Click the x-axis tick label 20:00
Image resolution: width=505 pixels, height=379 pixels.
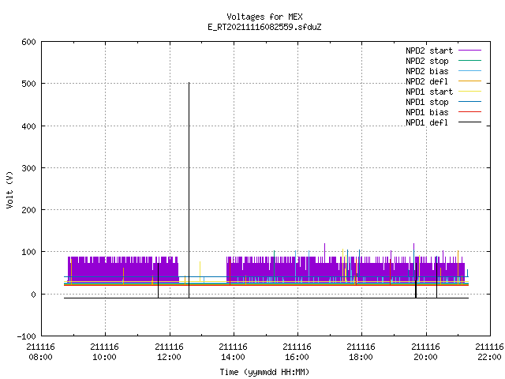[x=425, y=357]
